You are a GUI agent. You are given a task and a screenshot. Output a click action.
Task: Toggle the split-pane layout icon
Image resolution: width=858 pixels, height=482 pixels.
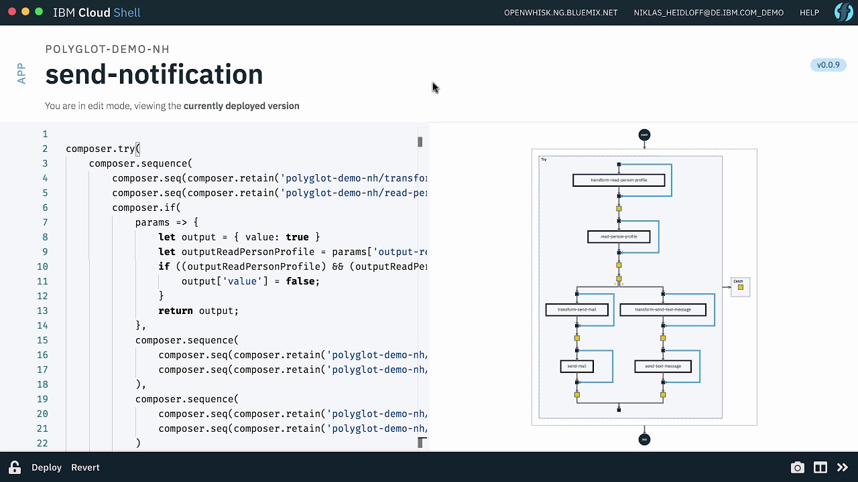(820, 468)
